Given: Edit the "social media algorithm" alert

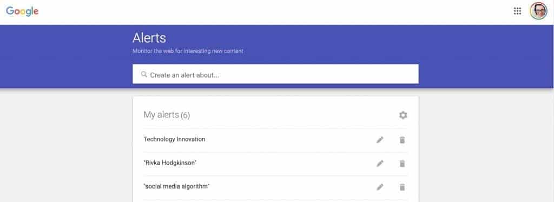Looking at the screenshot, I should point(380,187).
